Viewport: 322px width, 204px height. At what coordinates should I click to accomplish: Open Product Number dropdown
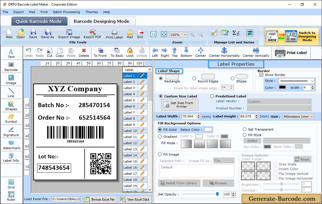[279, 108]
